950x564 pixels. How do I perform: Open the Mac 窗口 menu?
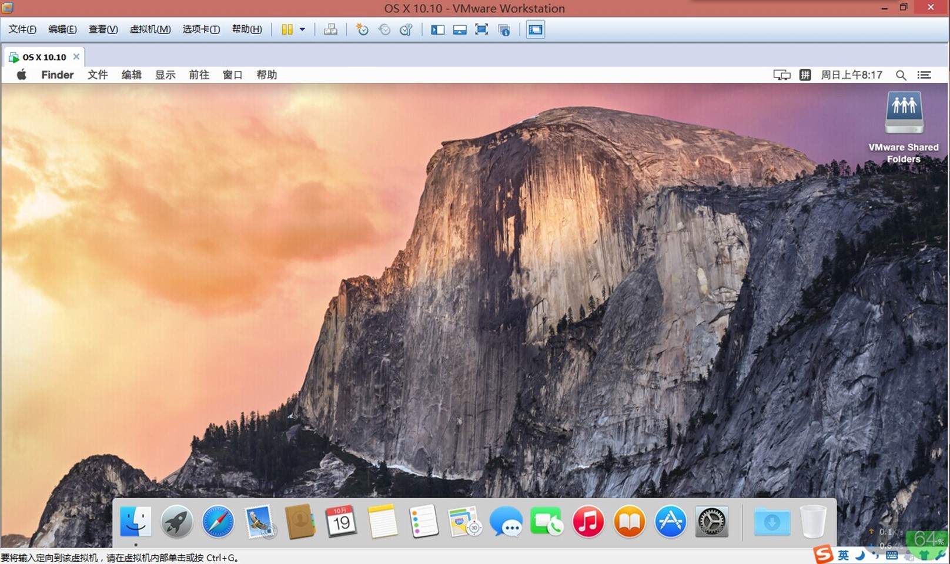click(x=233, y=75)
